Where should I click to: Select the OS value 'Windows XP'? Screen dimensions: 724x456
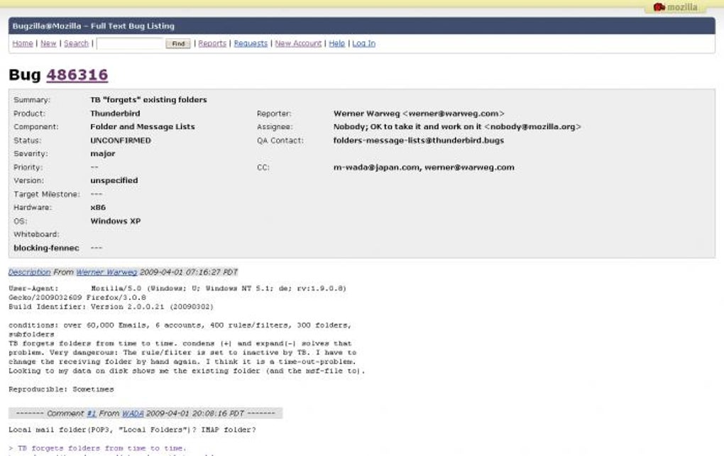coord(116,221)
